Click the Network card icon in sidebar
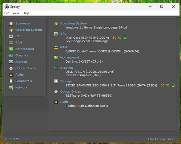Image resolution: width=181 pixels, height=144 pixels. (11, 88)
